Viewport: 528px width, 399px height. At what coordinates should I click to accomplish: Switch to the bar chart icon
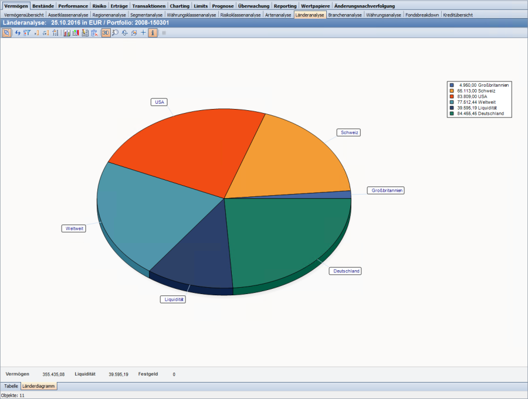click(67, 33)
